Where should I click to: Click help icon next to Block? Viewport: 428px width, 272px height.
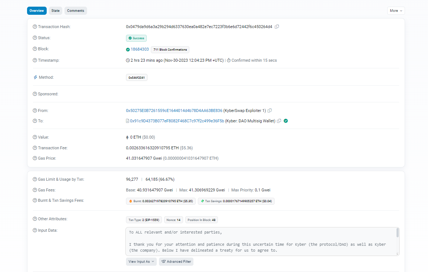[35, 49]
